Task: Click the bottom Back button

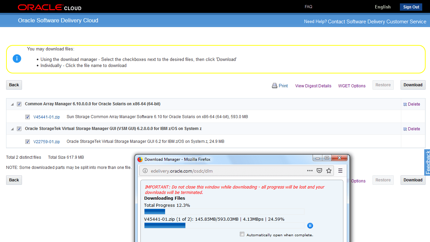Action: coord(14,180)
